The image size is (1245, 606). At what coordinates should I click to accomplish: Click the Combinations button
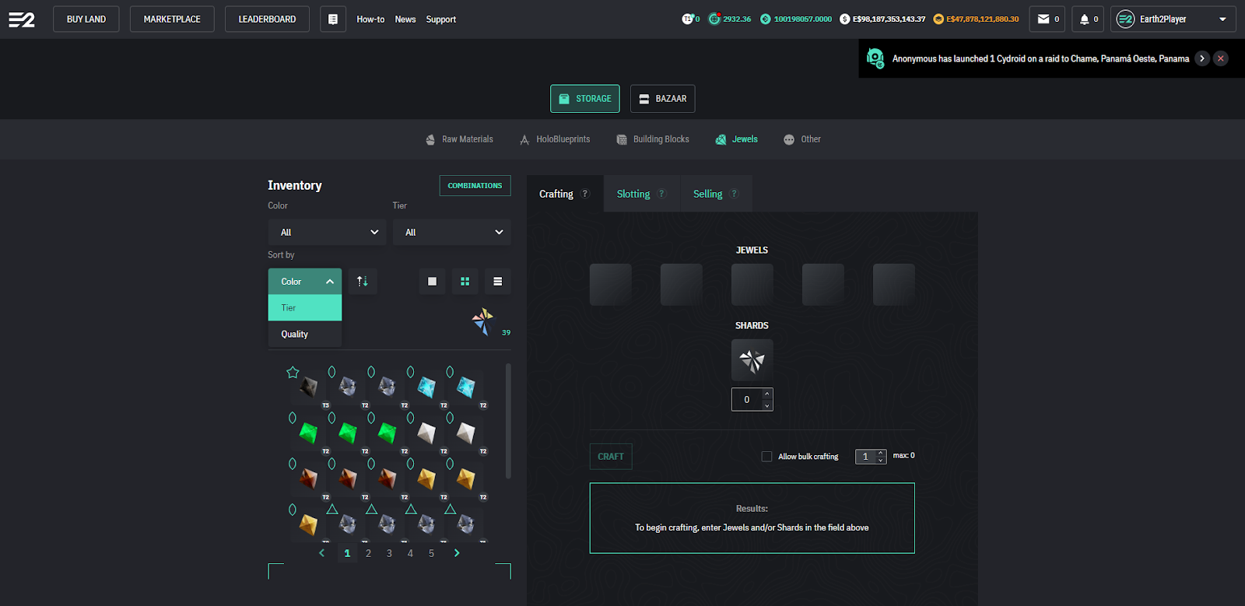[475, 186]
